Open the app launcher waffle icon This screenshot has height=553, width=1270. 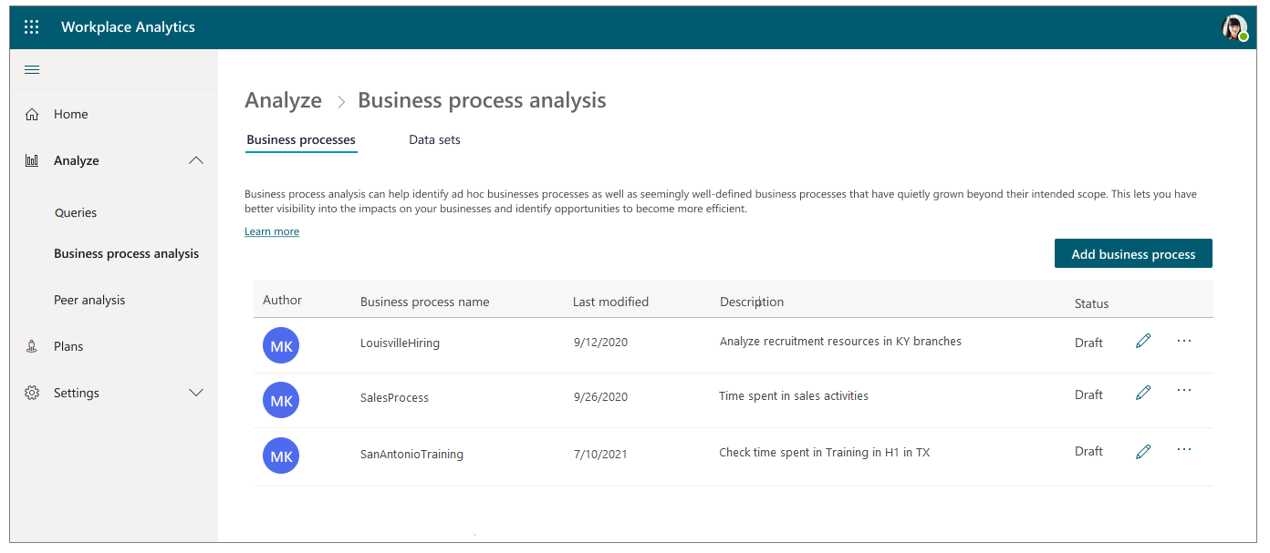click(x=31, y=26)
